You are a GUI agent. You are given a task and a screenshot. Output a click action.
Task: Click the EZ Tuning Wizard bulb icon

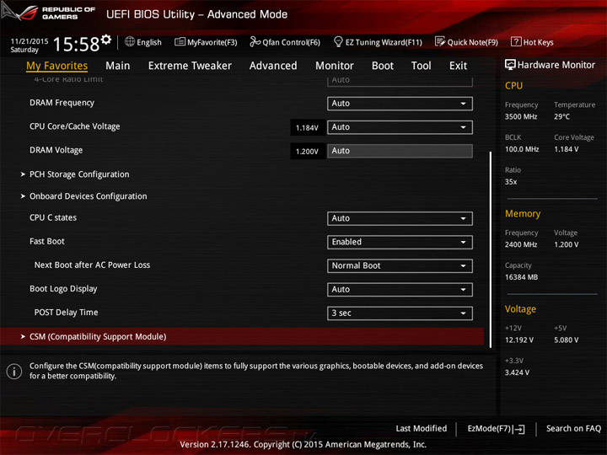pos(338,41)
